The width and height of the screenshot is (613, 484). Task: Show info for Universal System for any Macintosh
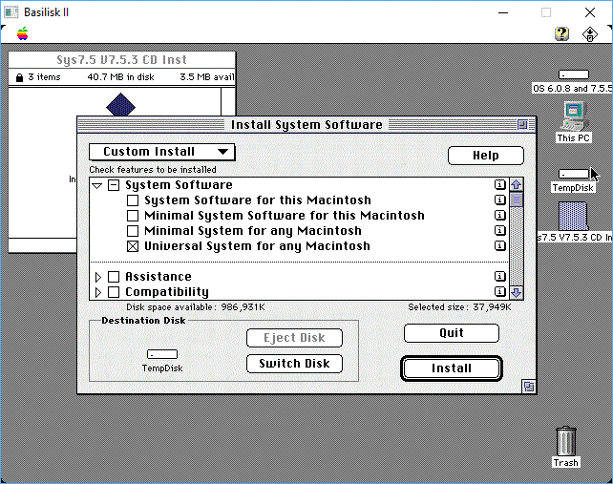(x=500, y=245)
